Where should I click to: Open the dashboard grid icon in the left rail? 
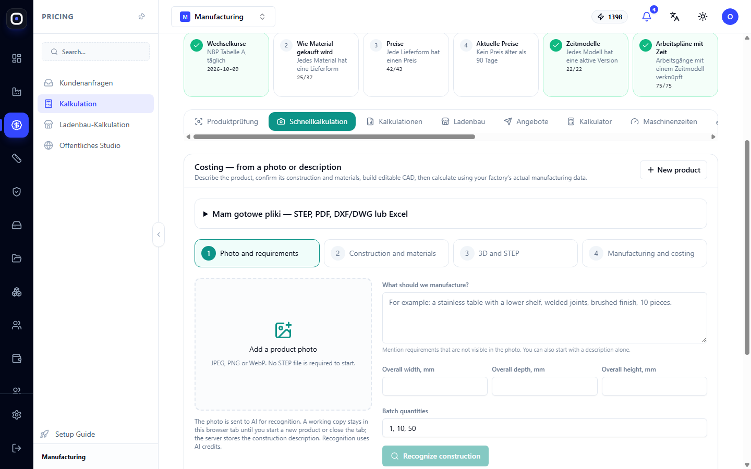tap(17, 58)
